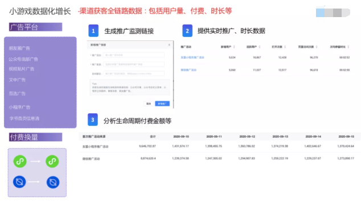Screen dimensions: 361x205
Task: Open the 微信推广活动 link in top table
Action: click(x=188, y=70)
